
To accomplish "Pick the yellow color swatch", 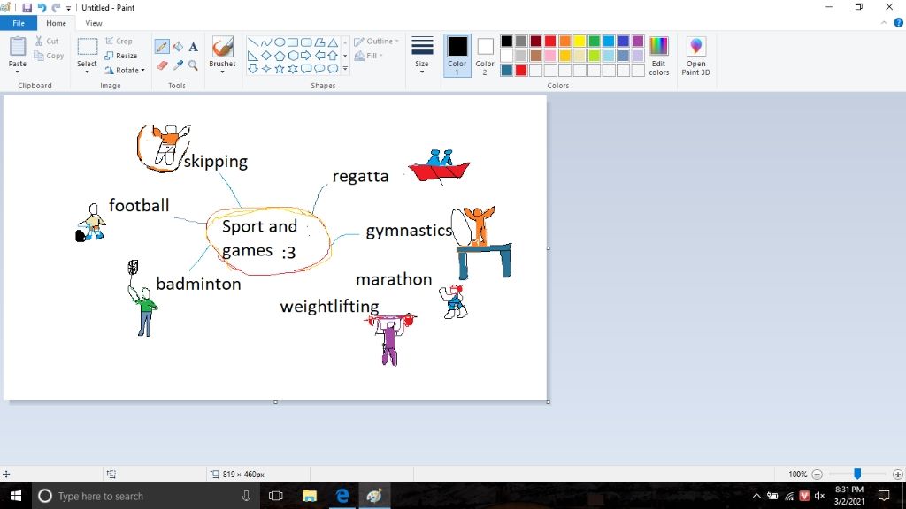I will [x=580, y=42].
